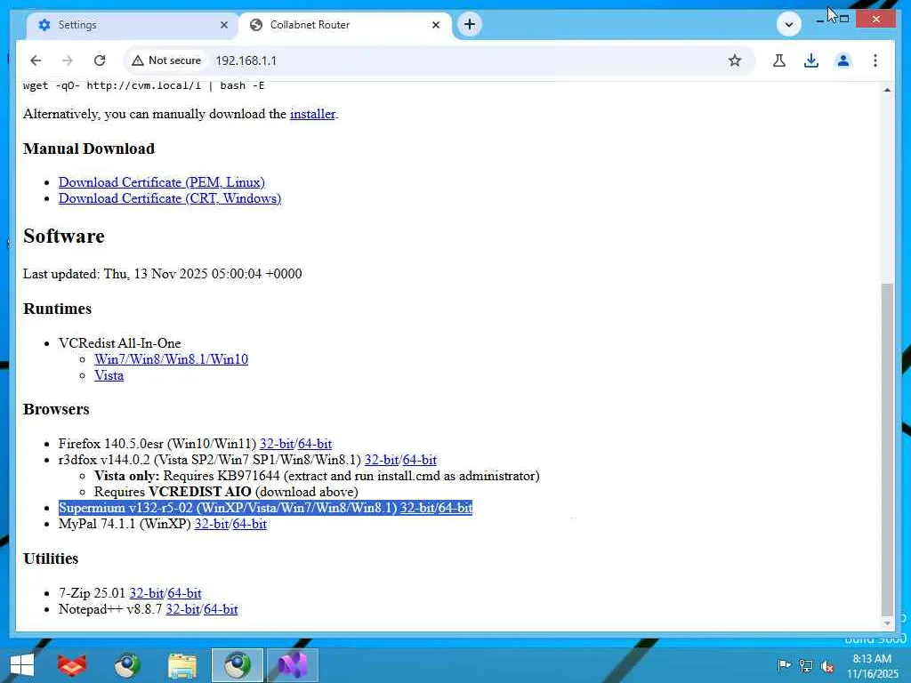Click 'Requires VCREDIST AIO' note
The width and height of the screenshot is (911, 683).
(226, 492)
